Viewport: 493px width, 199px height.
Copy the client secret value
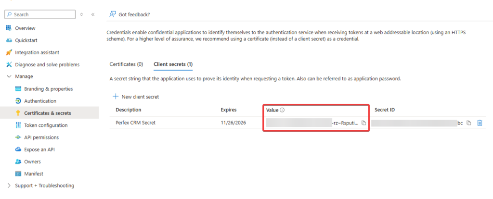363,123
